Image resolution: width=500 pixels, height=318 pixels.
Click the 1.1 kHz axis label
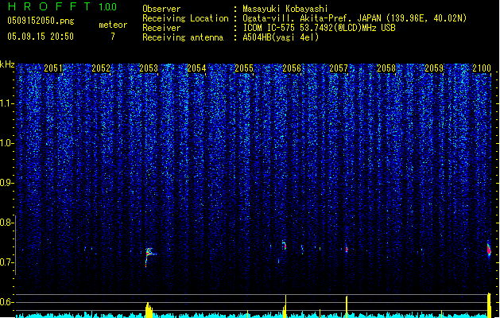click(x=7, y=103)
